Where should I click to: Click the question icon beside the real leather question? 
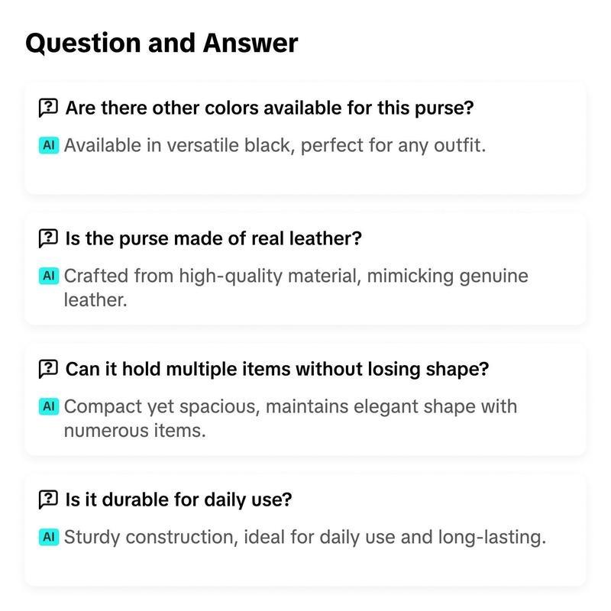click(48, 238)
